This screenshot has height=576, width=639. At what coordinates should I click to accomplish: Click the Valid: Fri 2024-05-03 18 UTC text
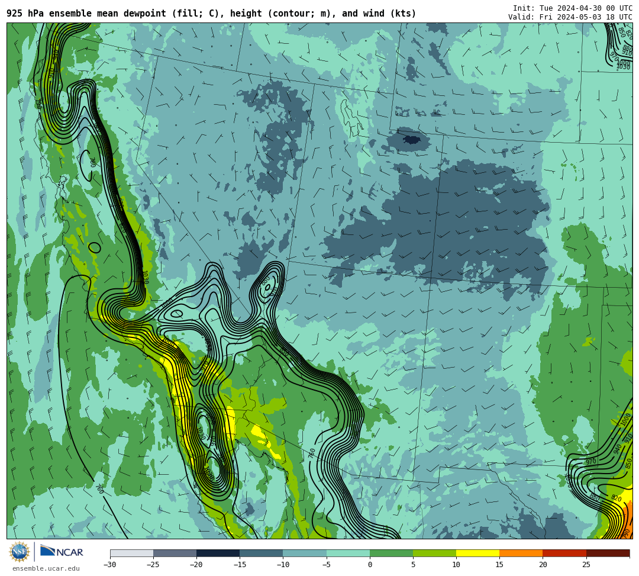coord(570,17)
